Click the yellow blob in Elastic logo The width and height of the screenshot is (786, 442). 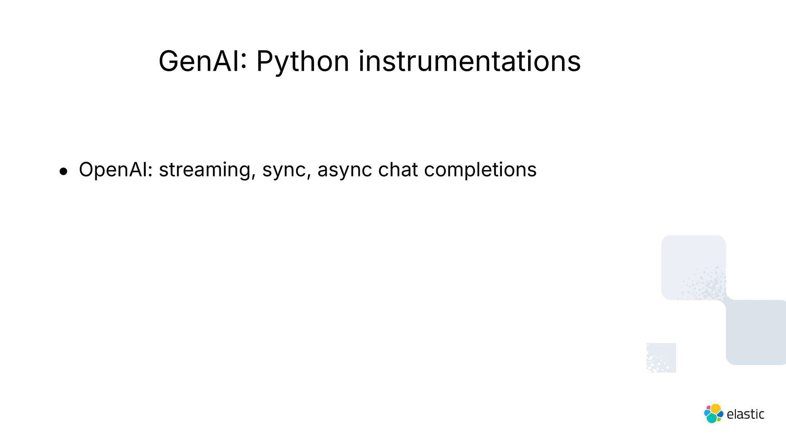(x=716, y=409)
